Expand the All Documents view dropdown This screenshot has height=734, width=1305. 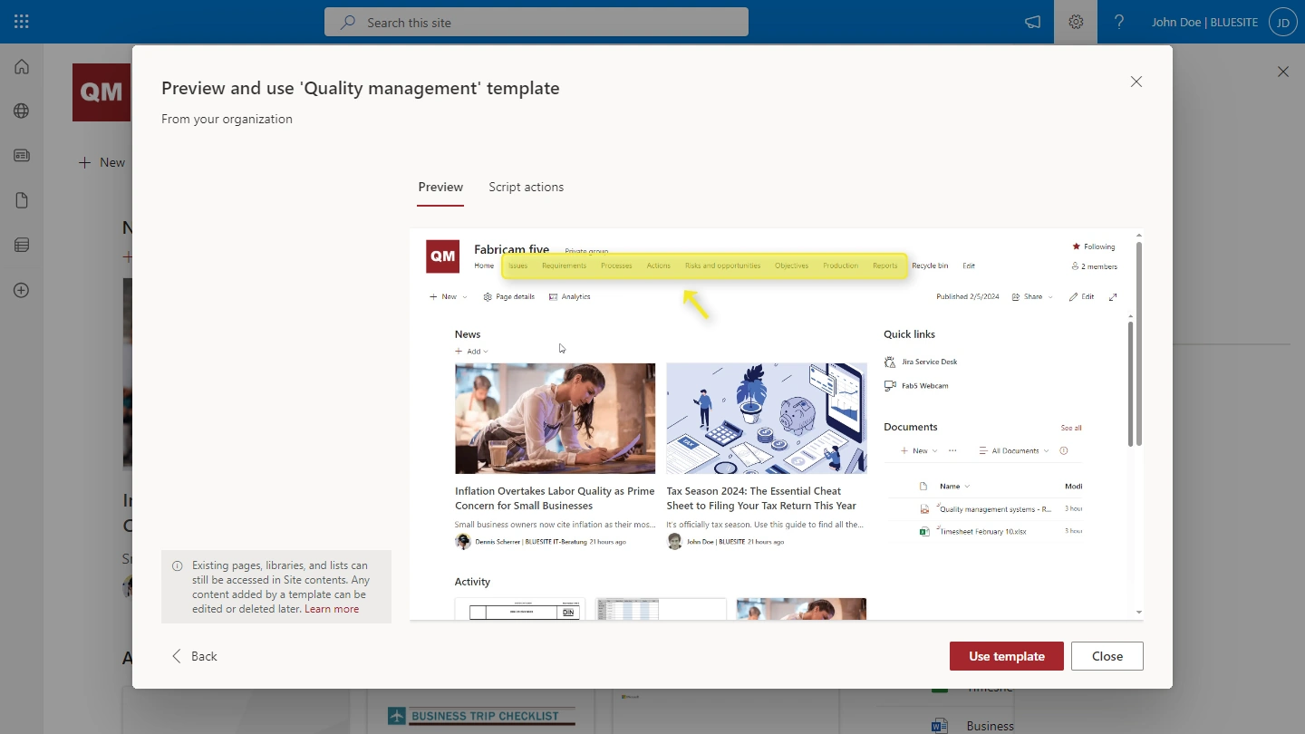tap(1014, 450)
